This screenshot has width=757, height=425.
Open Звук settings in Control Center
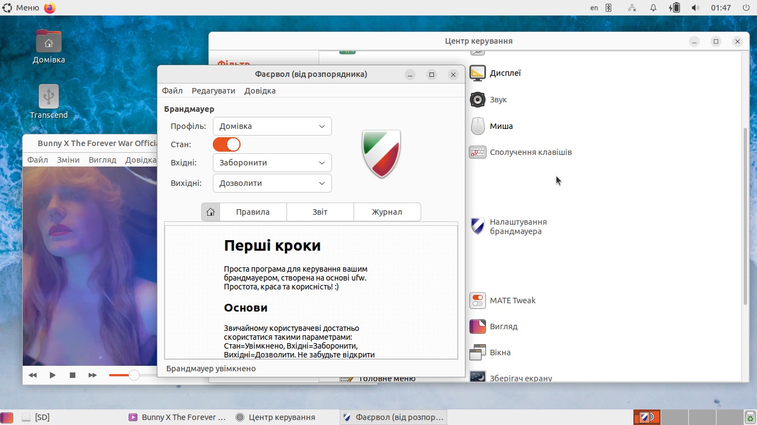(x=489, y=100)
